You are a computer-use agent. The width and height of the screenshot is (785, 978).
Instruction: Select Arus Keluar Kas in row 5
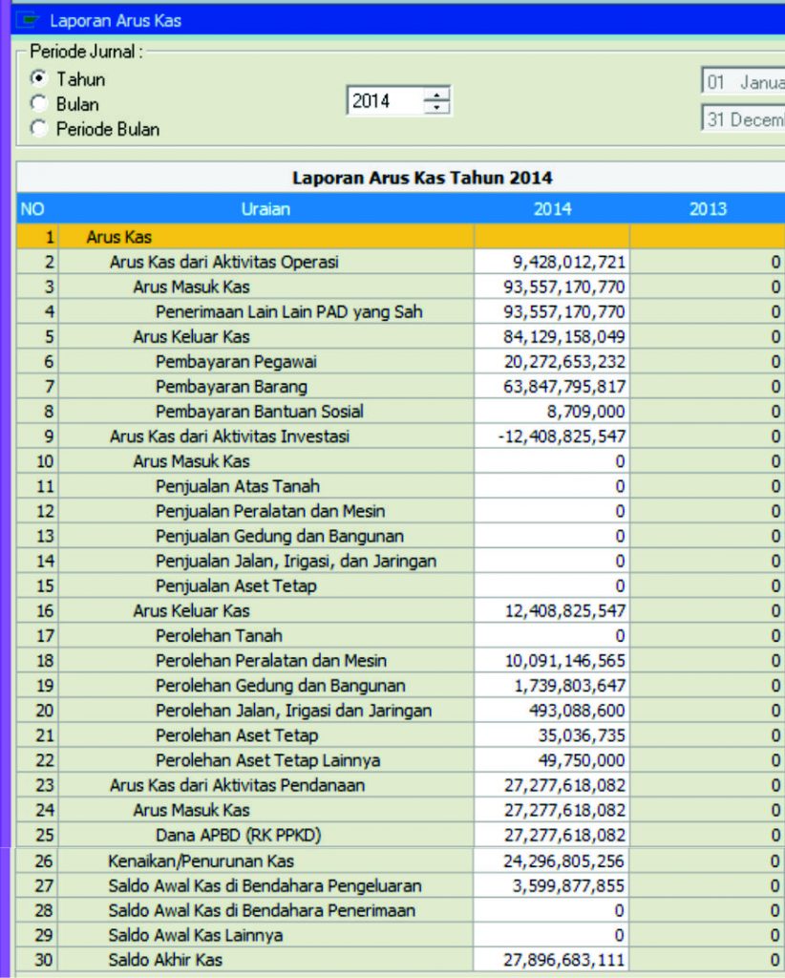191,337
